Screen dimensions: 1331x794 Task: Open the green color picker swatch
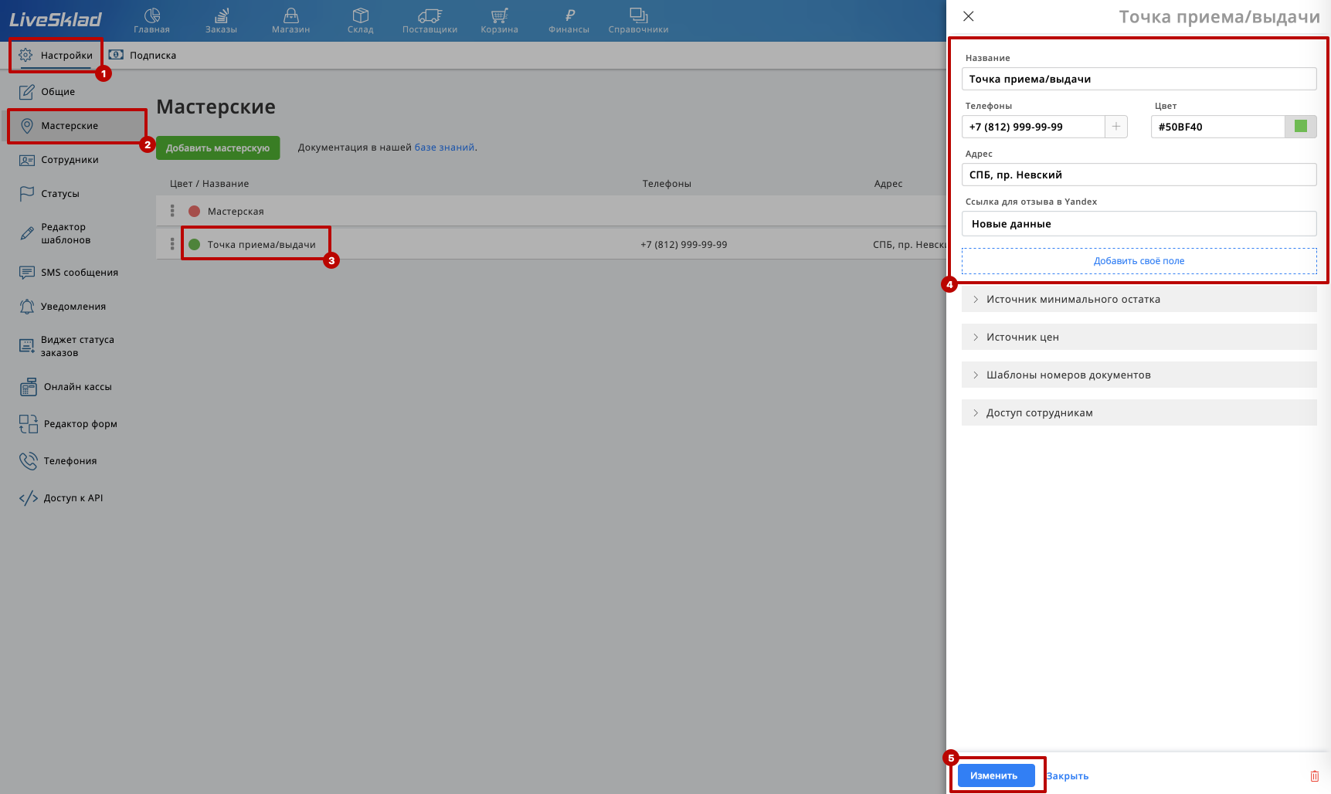point(1301,127)
